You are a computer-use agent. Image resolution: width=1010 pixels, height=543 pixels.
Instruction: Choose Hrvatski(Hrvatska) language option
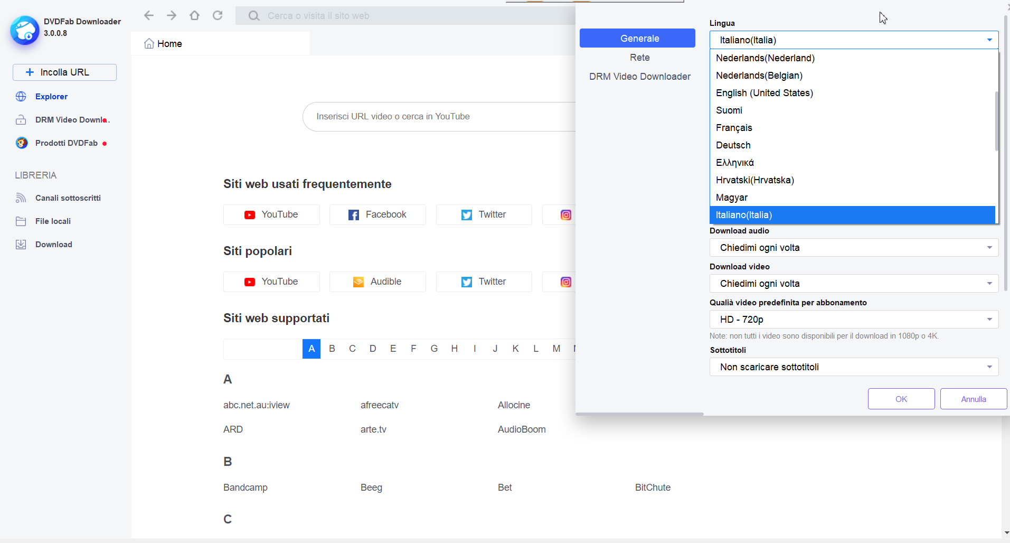pos(852,180)
